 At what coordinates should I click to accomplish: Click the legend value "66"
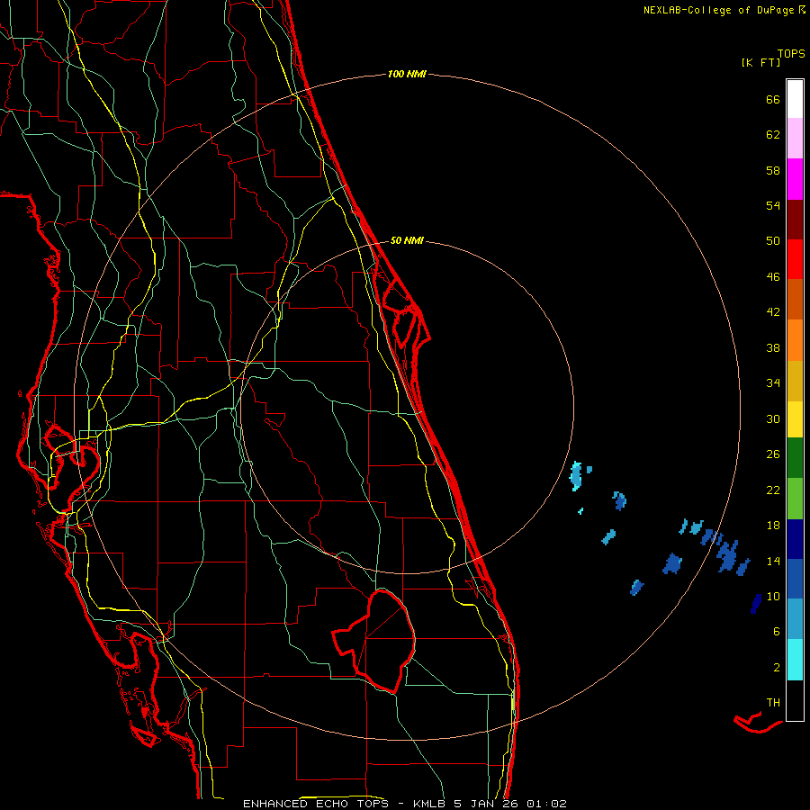tap(773, 100)
